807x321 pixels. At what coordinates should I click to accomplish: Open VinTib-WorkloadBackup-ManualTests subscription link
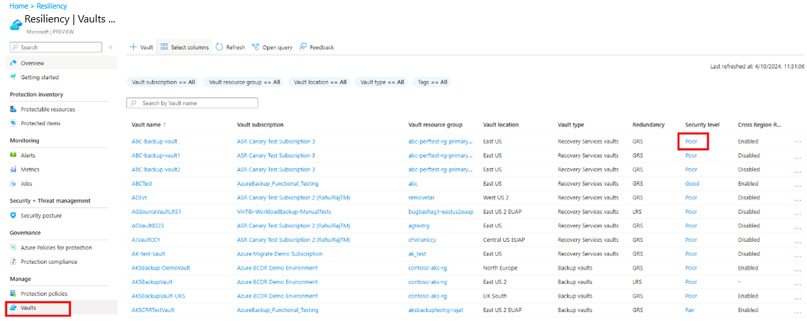(x=284, y=212)
